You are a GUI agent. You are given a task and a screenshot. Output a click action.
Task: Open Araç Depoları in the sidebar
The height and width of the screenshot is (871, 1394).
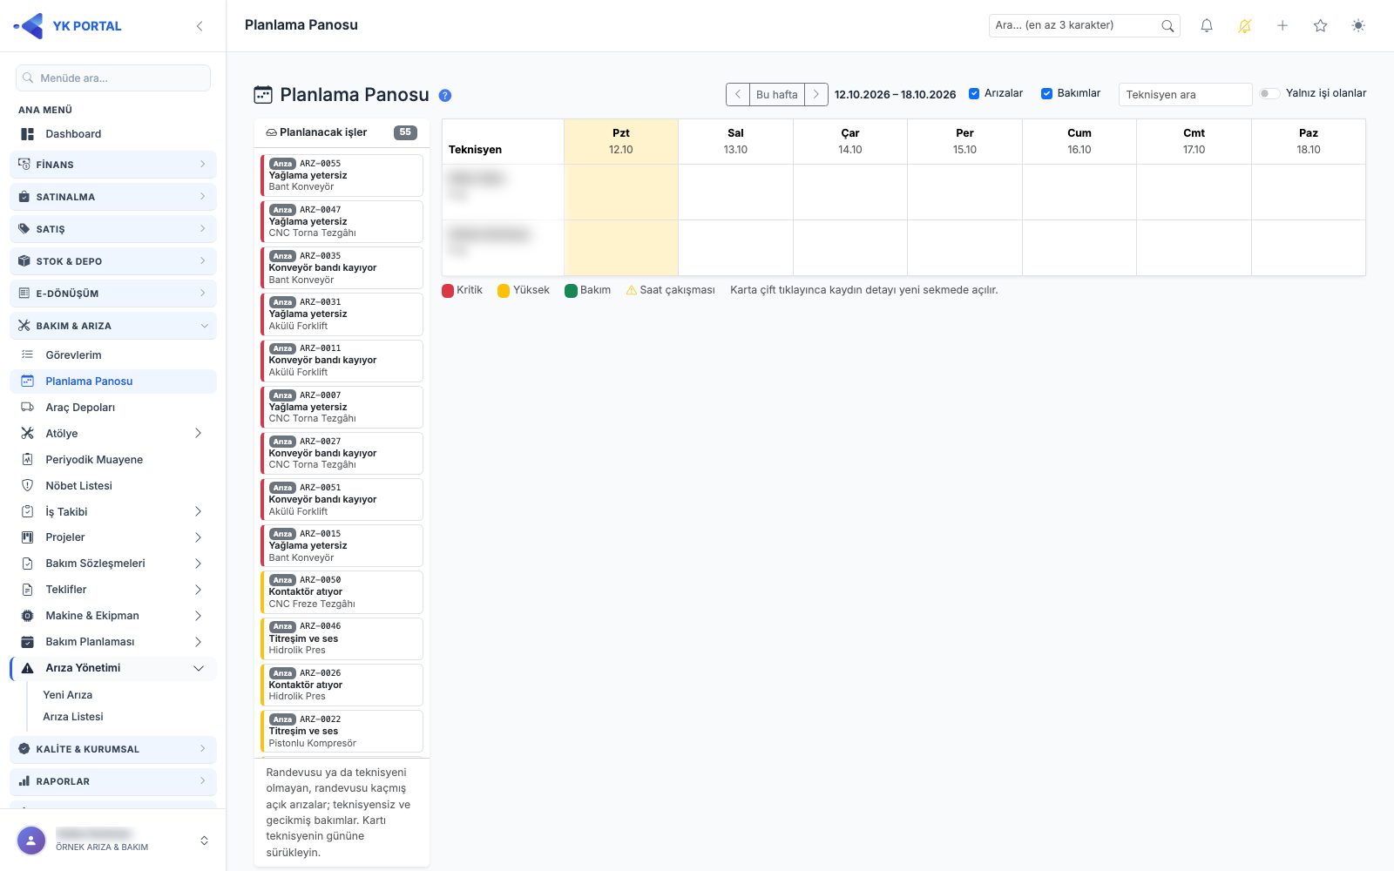pyautogui.click(x=113, y=408)
